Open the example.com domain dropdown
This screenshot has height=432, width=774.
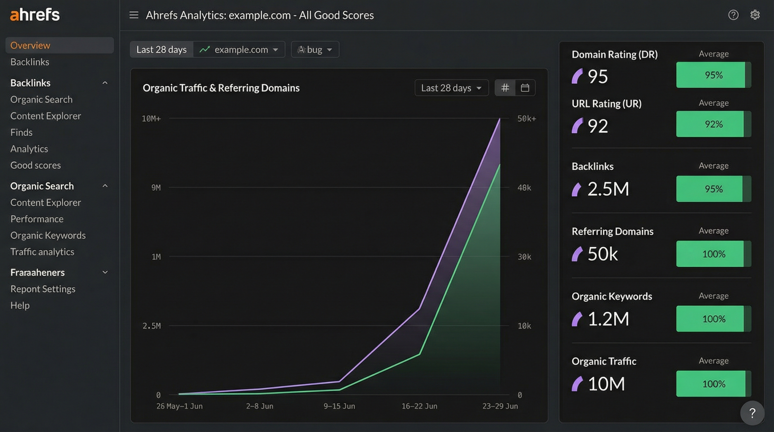[239, 49]
